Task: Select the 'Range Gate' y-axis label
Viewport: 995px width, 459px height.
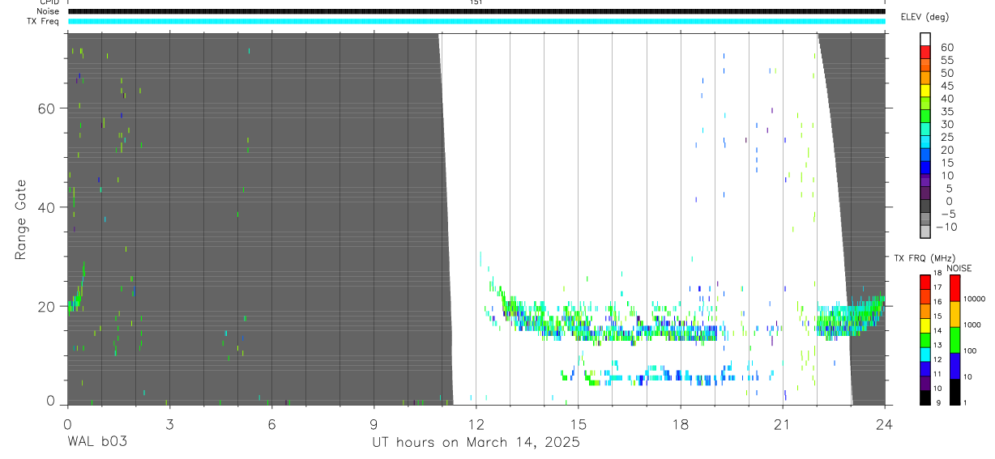Action: 21,219
